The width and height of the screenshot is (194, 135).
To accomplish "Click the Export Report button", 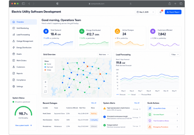I will click(173, 12).
